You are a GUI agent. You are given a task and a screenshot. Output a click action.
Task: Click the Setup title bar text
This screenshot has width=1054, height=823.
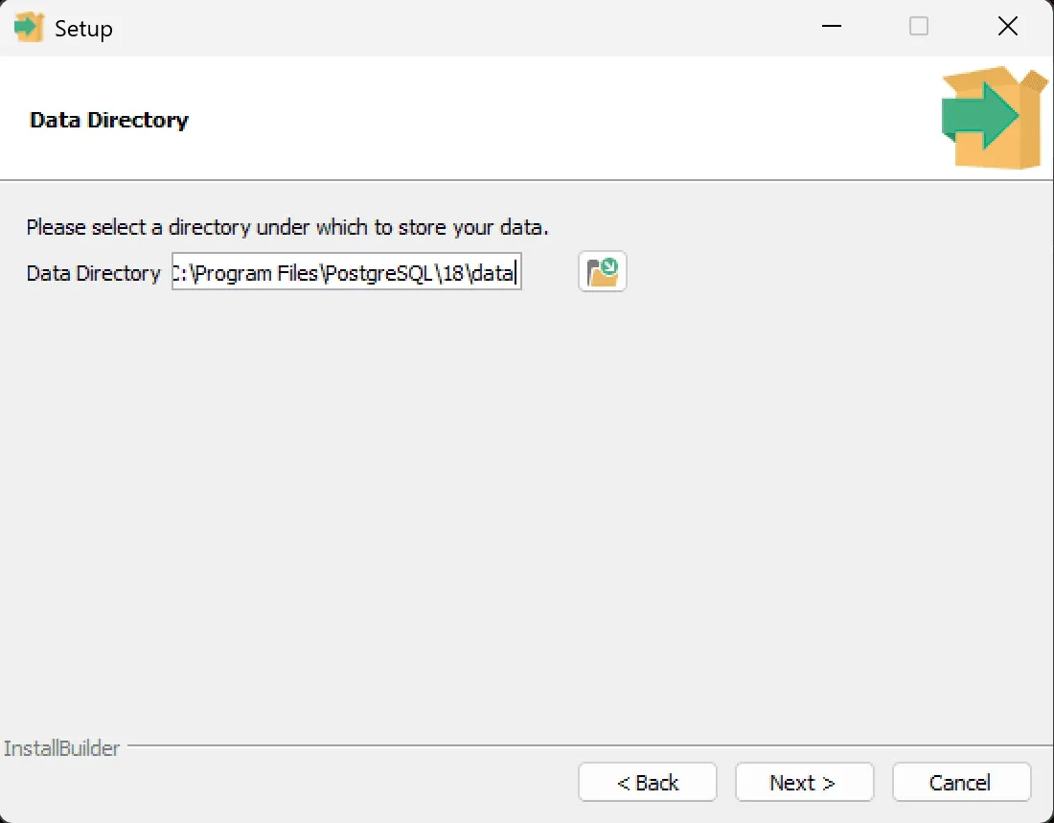(x=84, y=27)
